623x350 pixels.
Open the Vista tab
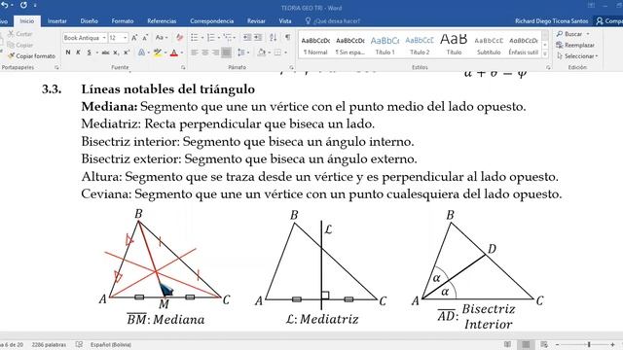285,21
